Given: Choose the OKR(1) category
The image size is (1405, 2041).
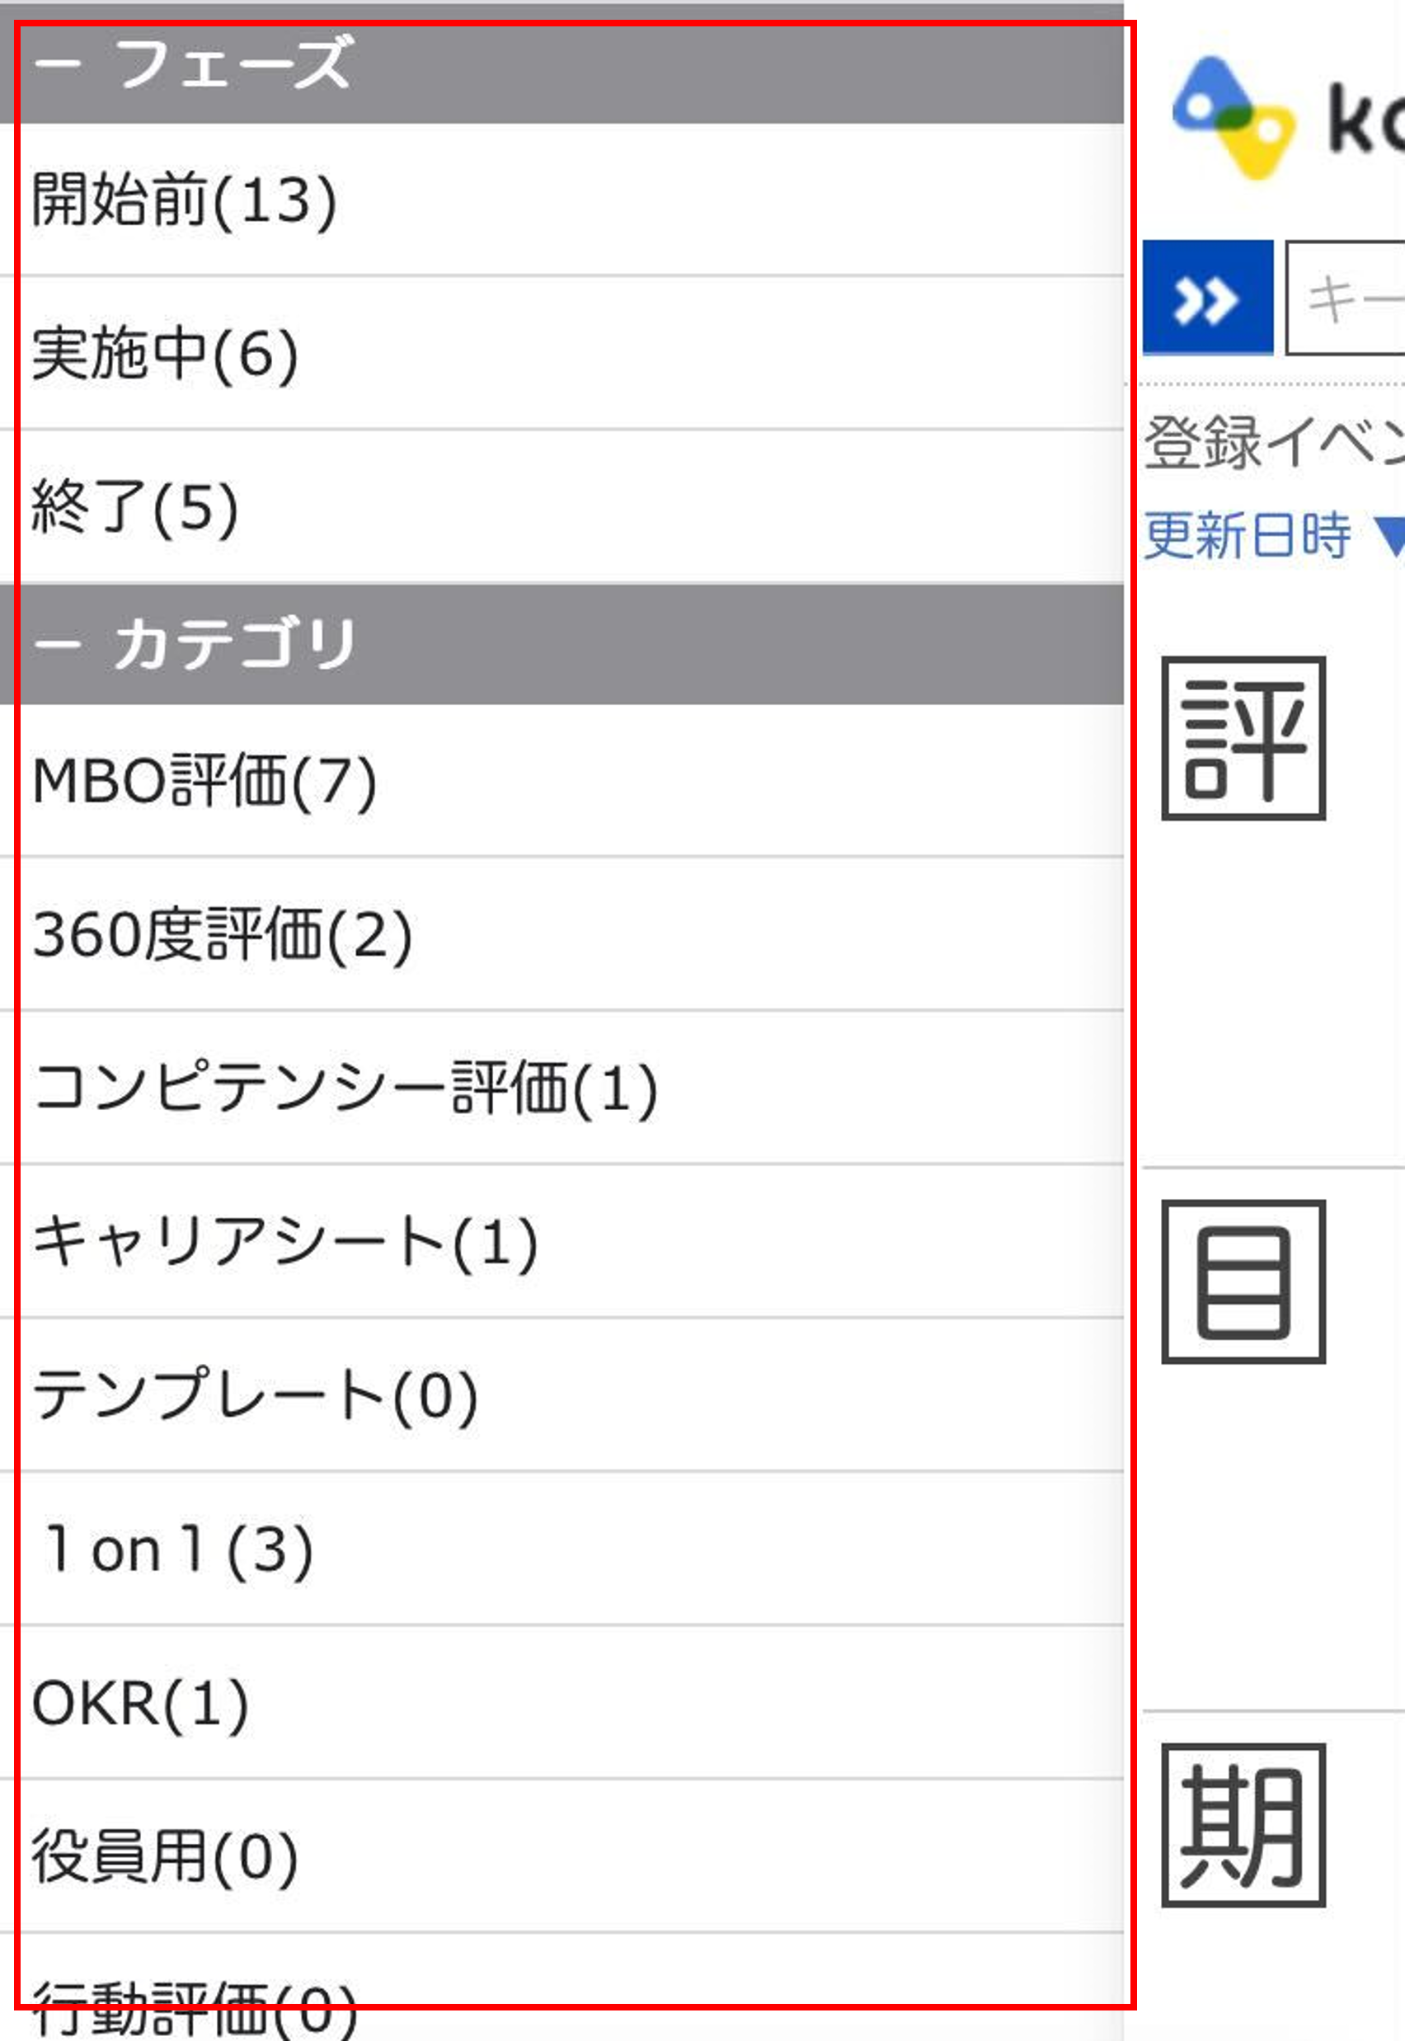Looking at the screenshot, I should [562, 1703].
